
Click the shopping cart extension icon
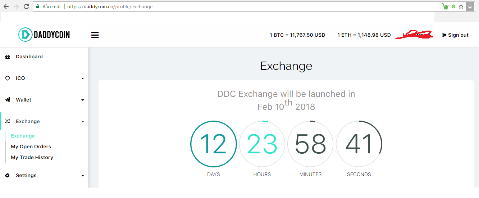pos(445,6)
